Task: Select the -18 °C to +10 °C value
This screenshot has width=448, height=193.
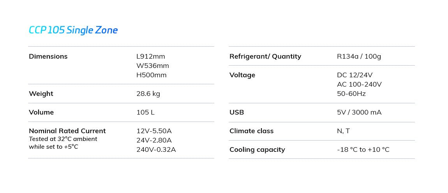Action: tap(363, 150)
